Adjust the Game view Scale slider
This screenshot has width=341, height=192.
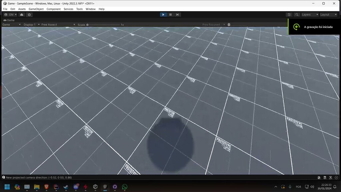click(88, 24)
